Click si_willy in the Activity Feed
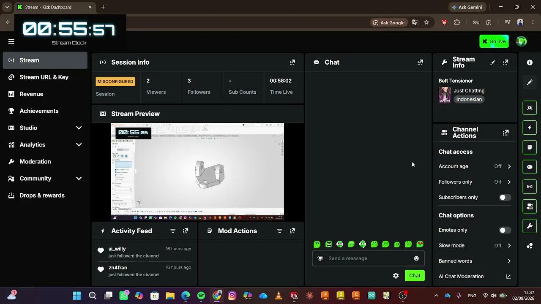Image resolution: width=541 pixels, height=304 pixels. [117, 249]
